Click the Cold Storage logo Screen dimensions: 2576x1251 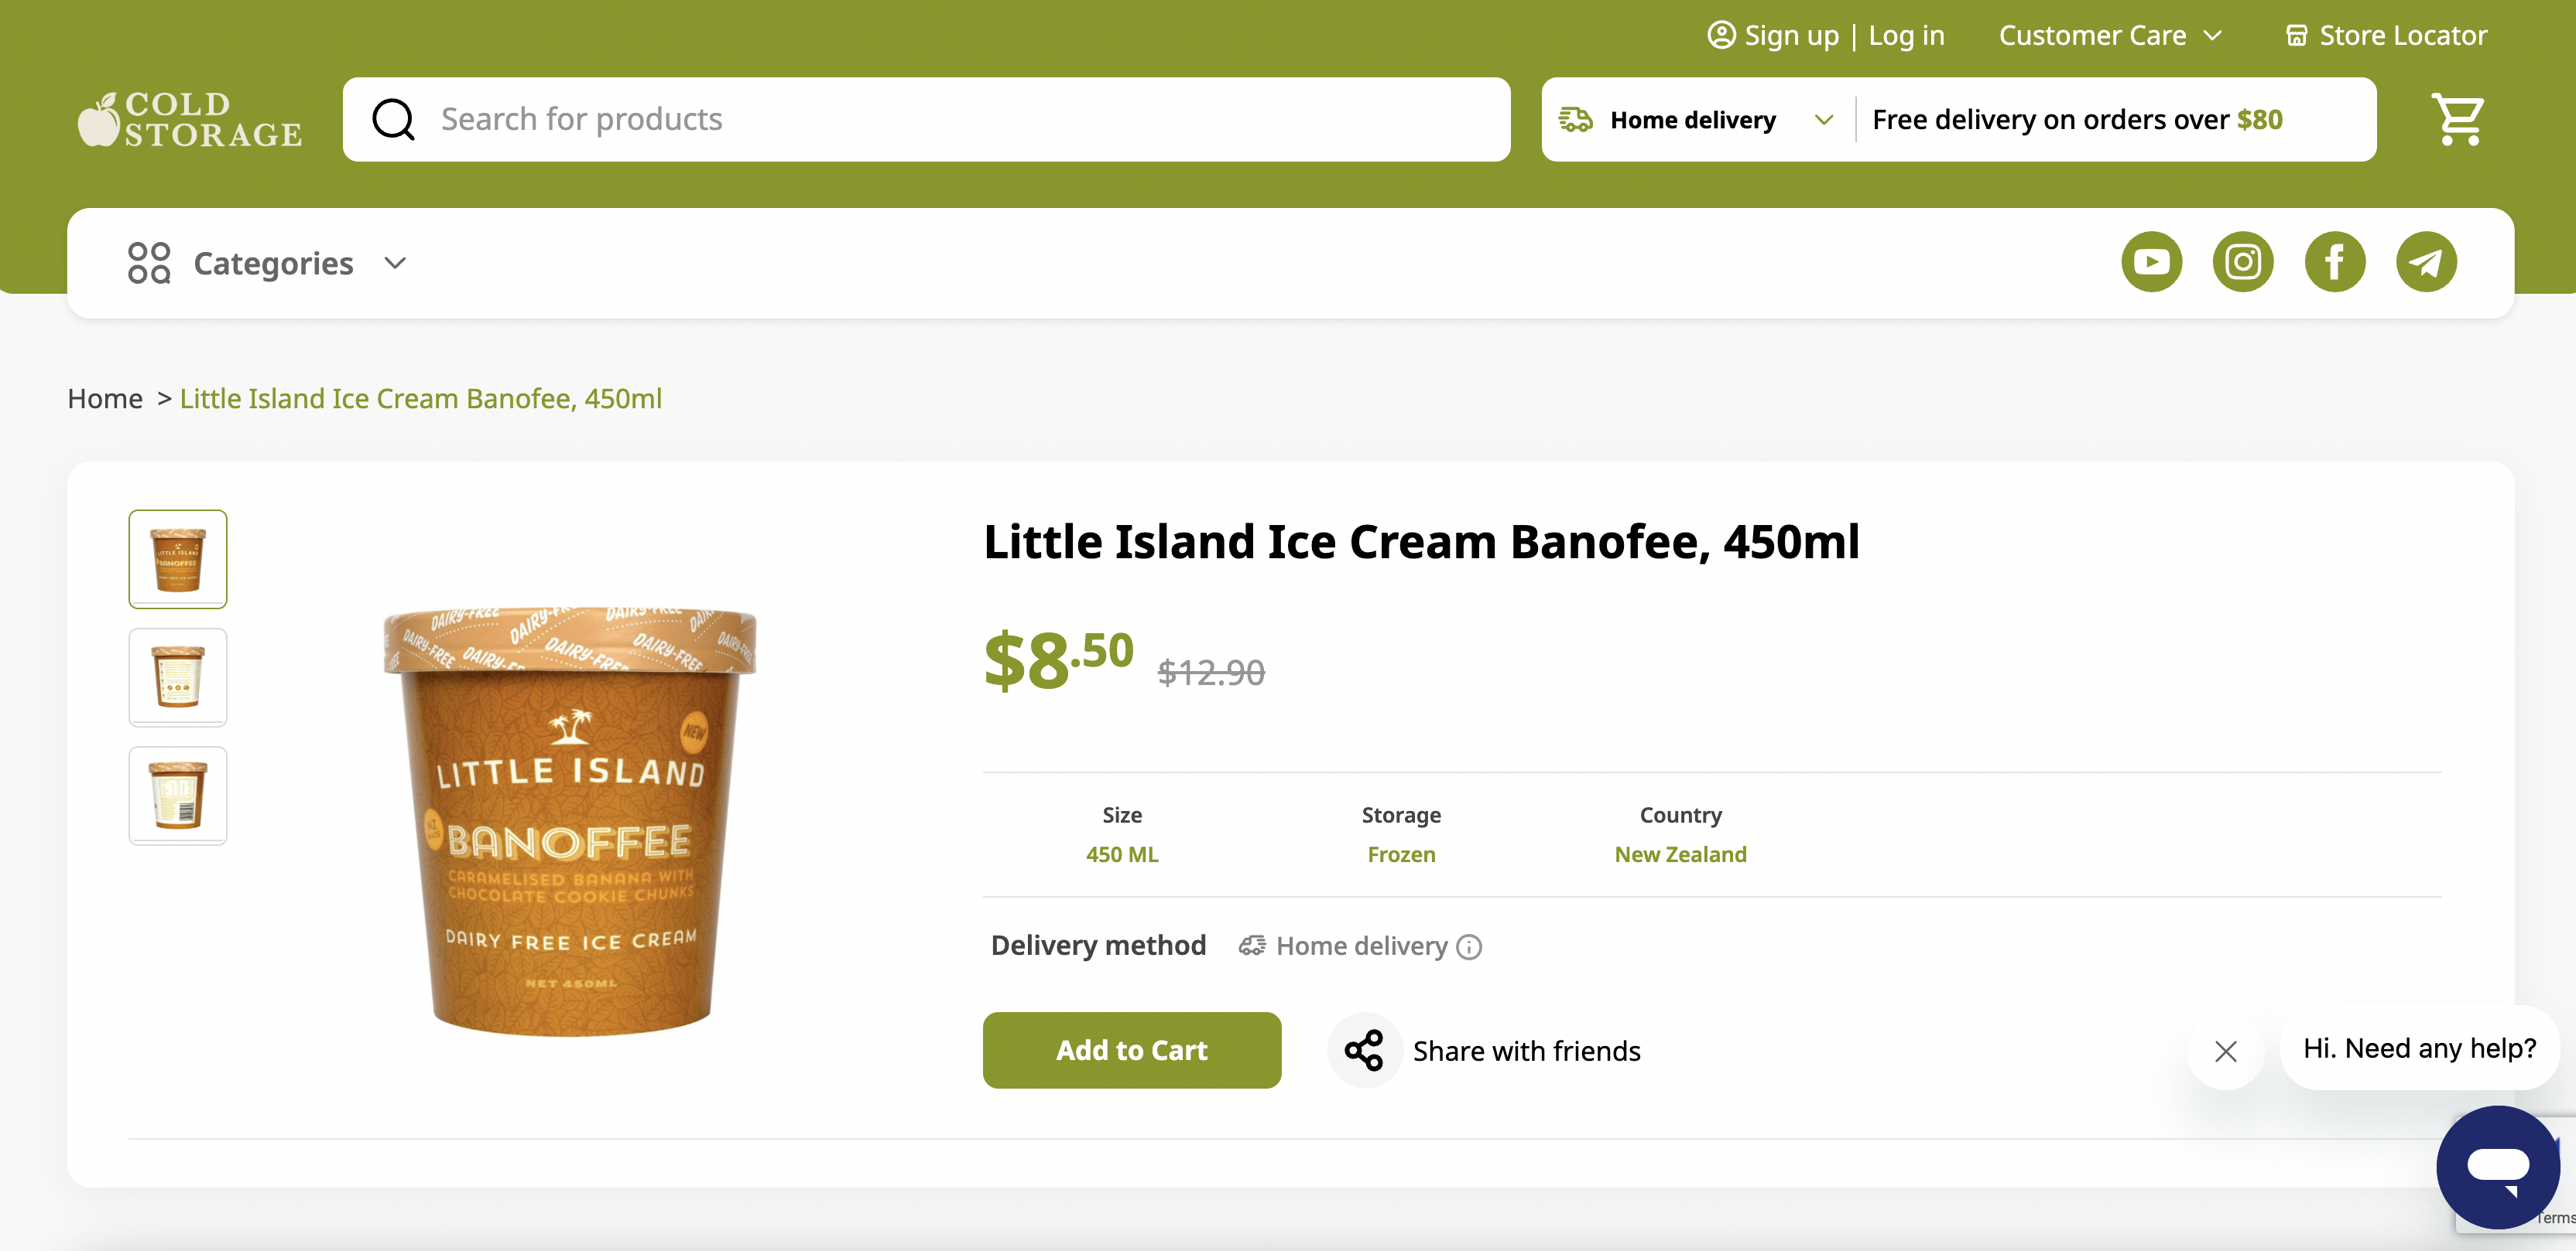pos(190,120)
